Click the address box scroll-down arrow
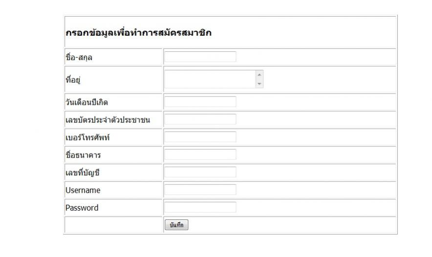 coord(259,84)
